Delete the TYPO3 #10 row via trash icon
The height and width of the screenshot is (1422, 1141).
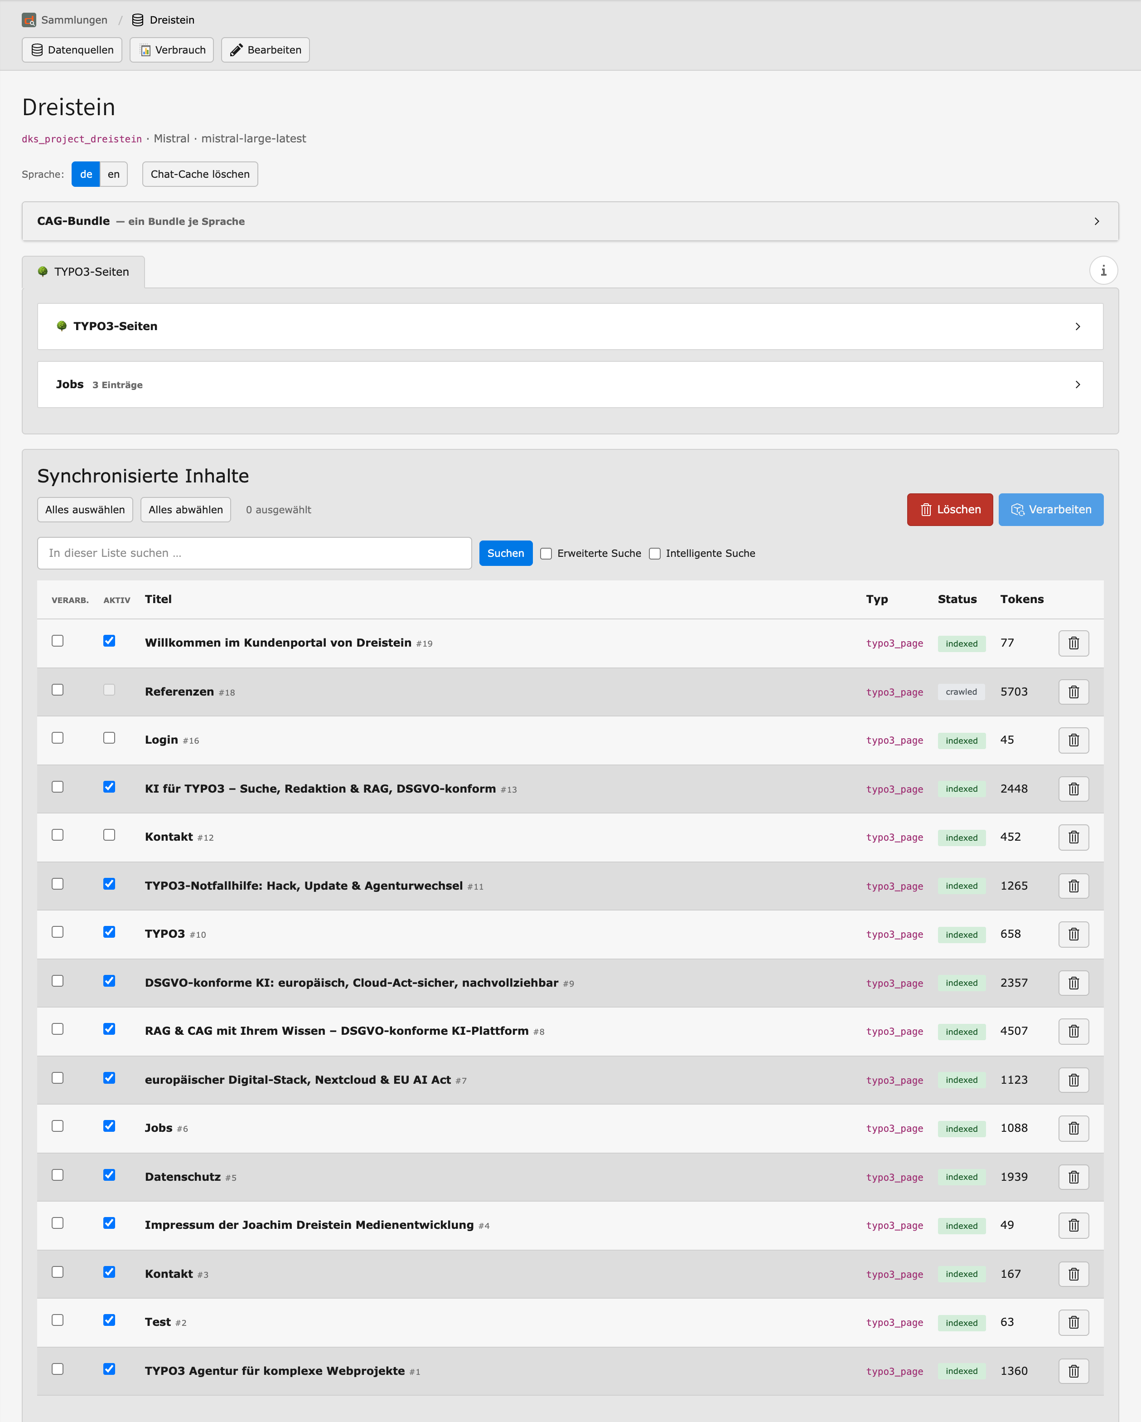(x=1073, y=934)
